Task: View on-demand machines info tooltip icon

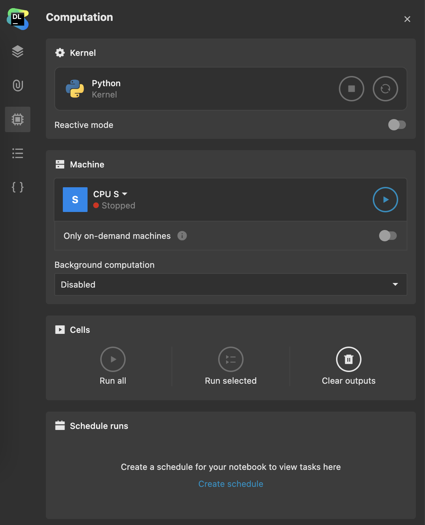Action: coord(182,236)
